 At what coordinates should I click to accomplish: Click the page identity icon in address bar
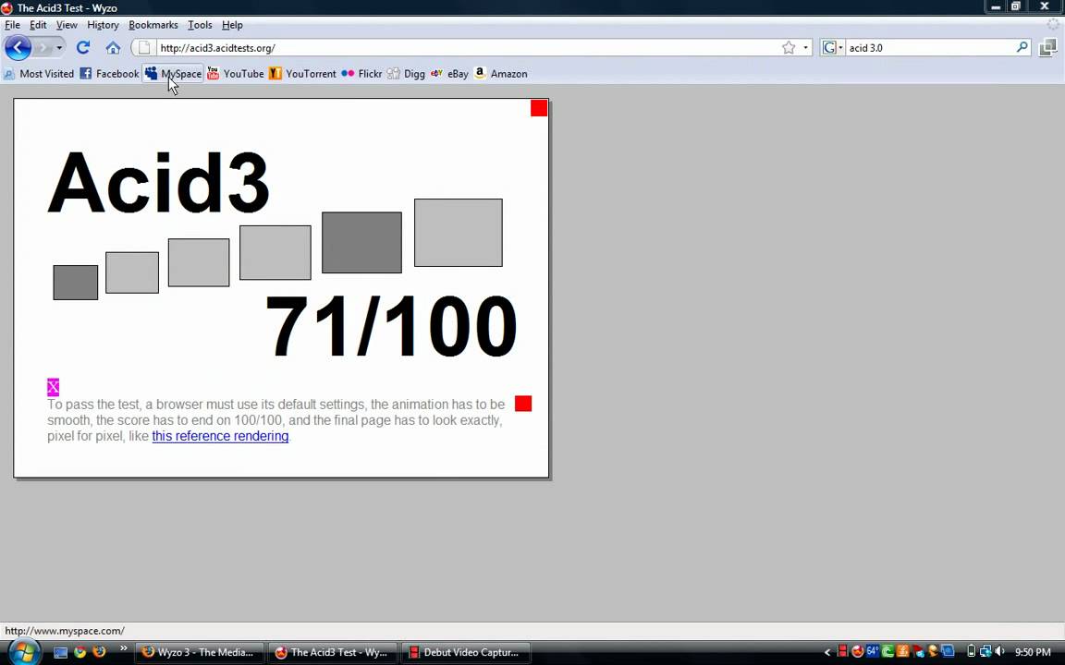tap(143, 47)
